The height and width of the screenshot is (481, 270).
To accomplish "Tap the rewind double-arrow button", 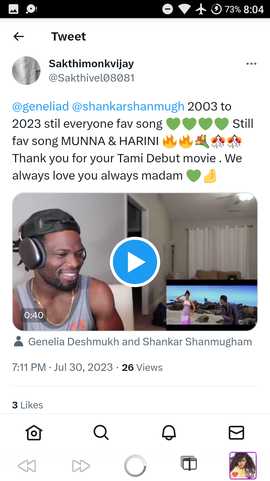I will (27, 466).
